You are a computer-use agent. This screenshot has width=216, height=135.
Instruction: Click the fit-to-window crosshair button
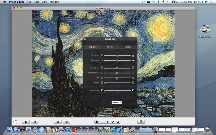(x=66, y=122)
